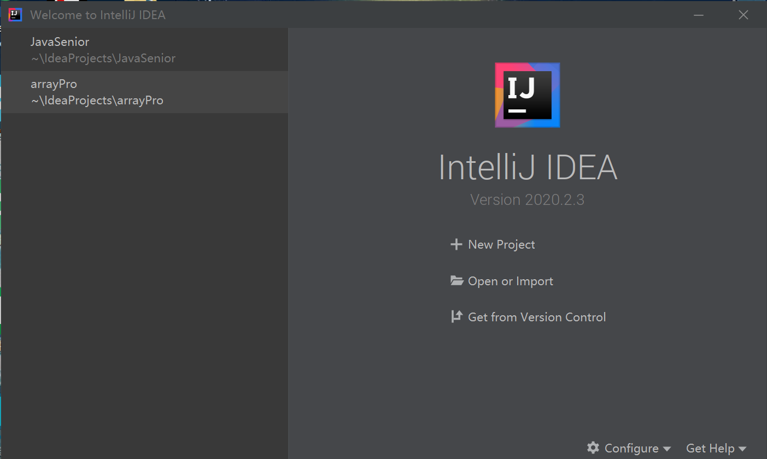Click the Get from Version Control branch icon
The image size is (767, 459).
456,316
